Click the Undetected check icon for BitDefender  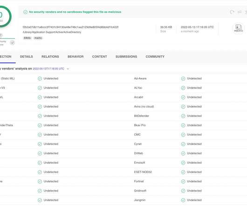click(x=183, y=116)
